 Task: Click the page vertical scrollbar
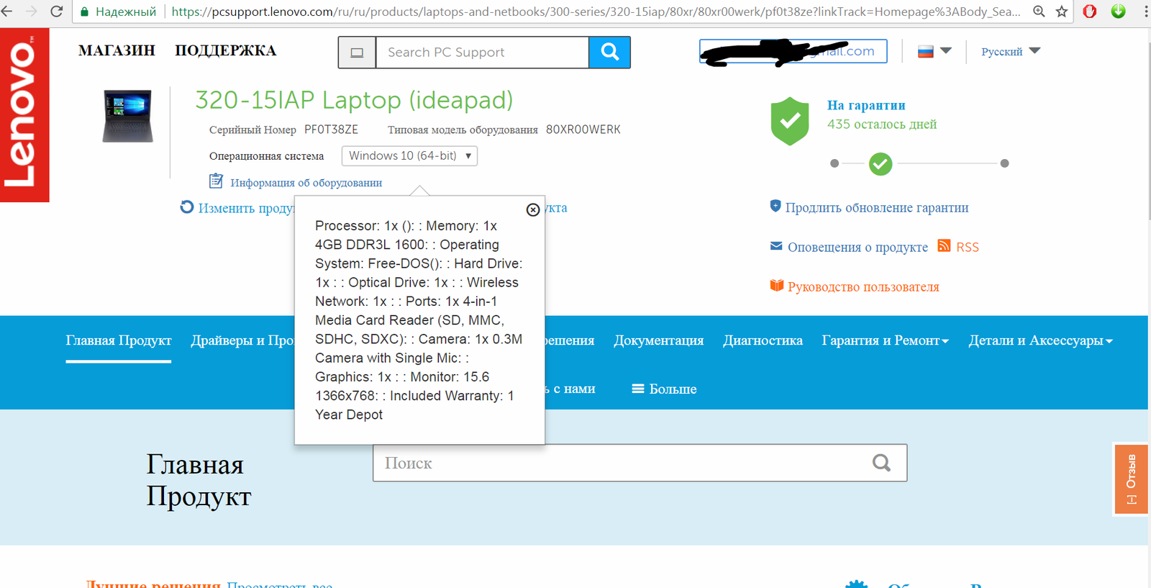1148,130
